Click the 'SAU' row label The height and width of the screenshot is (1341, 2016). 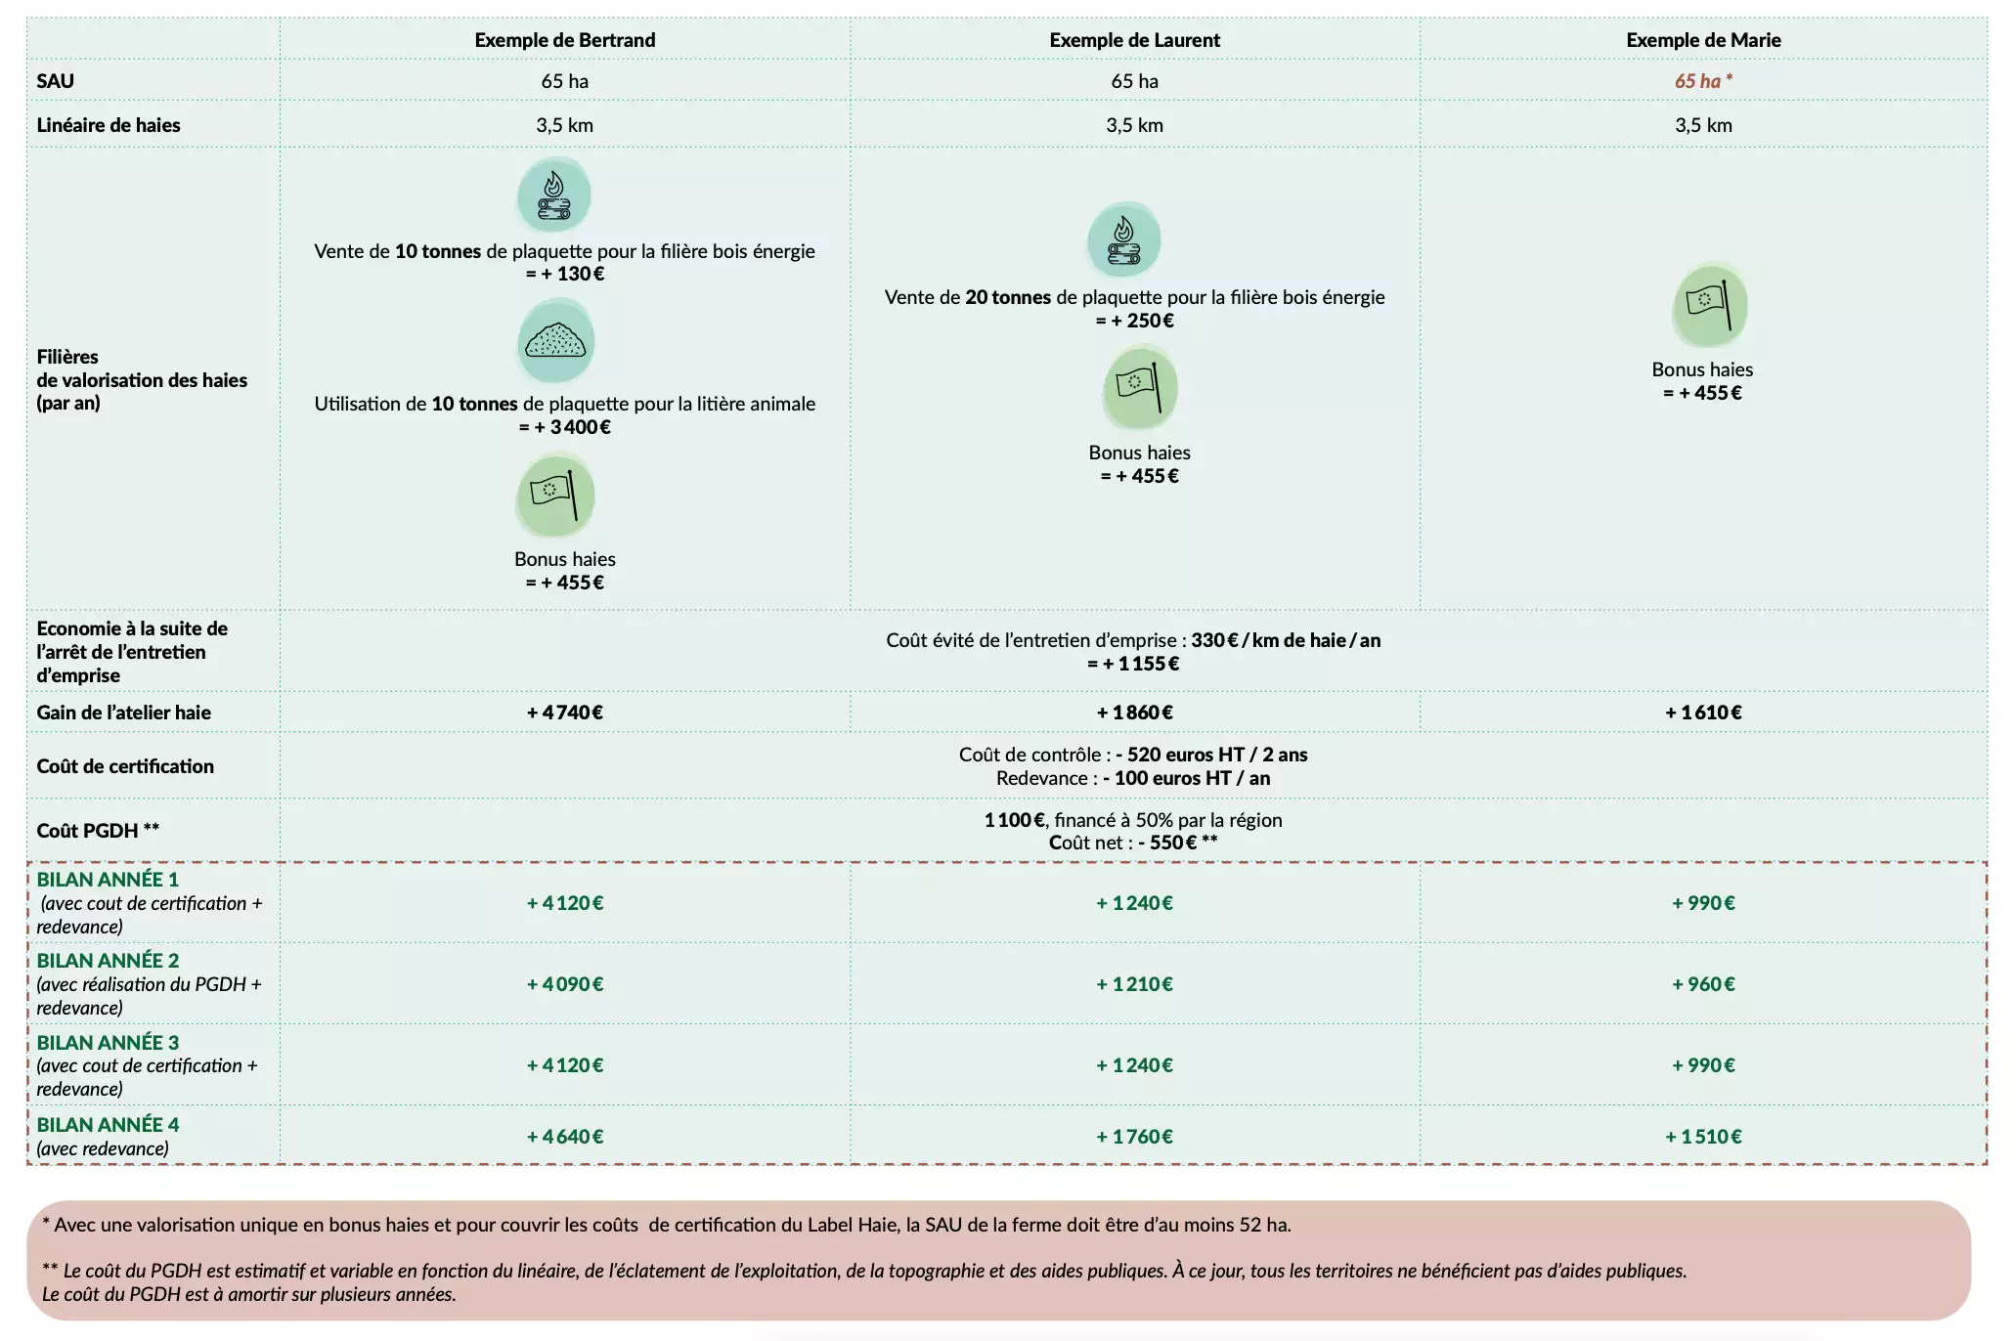point(55,81)
